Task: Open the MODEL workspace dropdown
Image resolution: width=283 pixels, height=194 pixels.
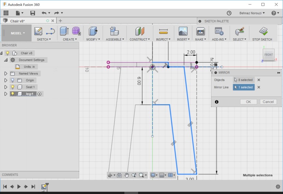Action: 17,33
